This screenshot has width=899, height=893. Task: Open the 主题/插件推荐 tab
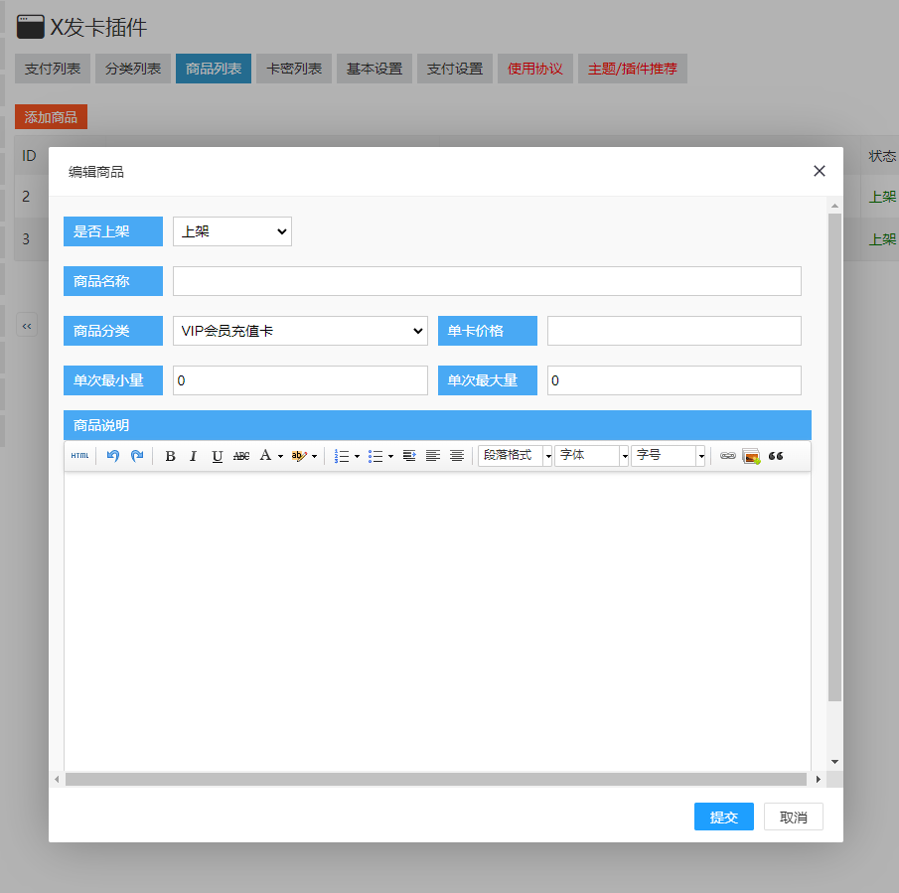(x=633, y=69)
